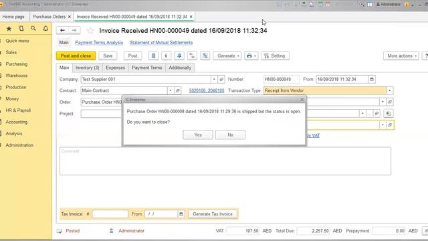Click into the Comment text area
The height and width of the screenshot is (241, 428).
click(x=225, y=161)
